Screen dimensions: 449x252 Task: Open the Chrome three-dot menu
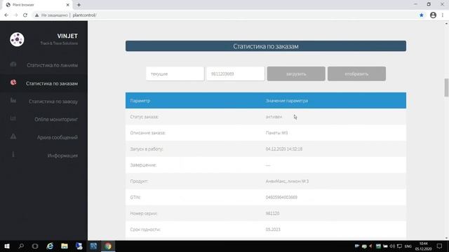pyautogui.click(x=443, y=15)
